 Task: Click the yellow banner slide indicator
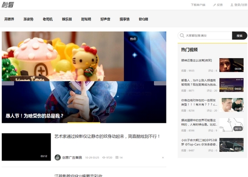[x=84, y=123]
